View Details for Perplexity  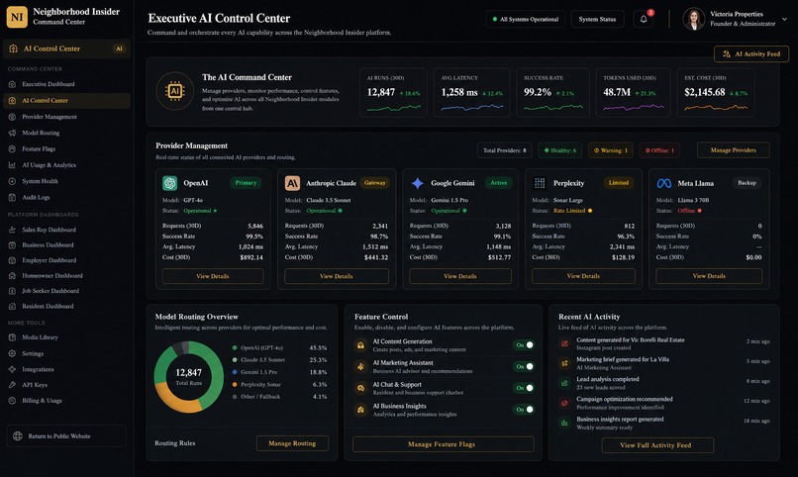tap(583, 276)
